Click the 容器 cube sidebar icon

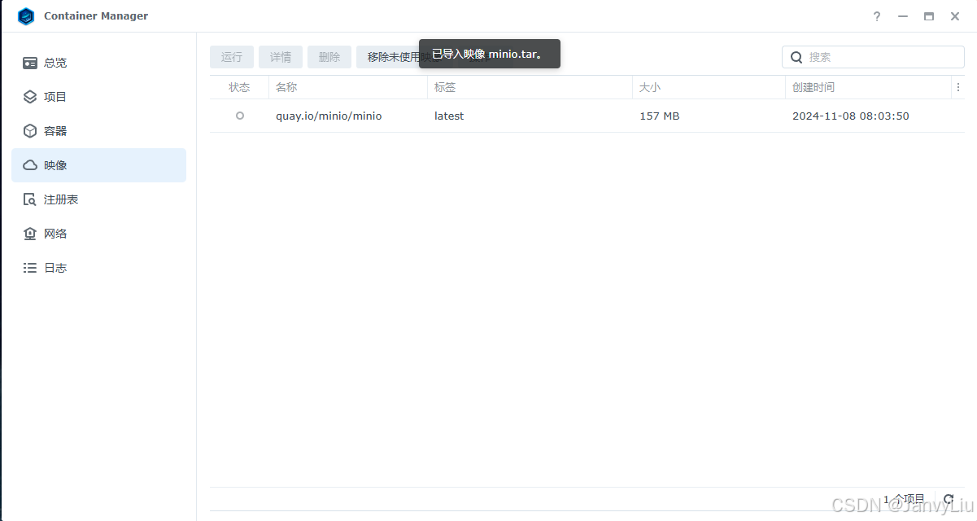click(30, 131)
